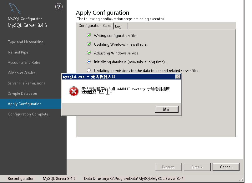Open the help question mark icon
Screen dimensions: 252x183
[59, 7]
